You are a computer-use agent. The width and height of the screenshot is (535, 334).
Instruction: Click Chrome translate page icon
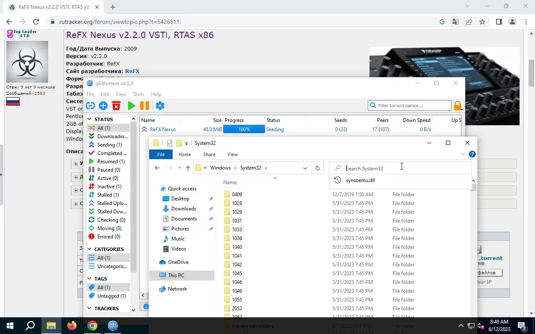tap(456, 22)
